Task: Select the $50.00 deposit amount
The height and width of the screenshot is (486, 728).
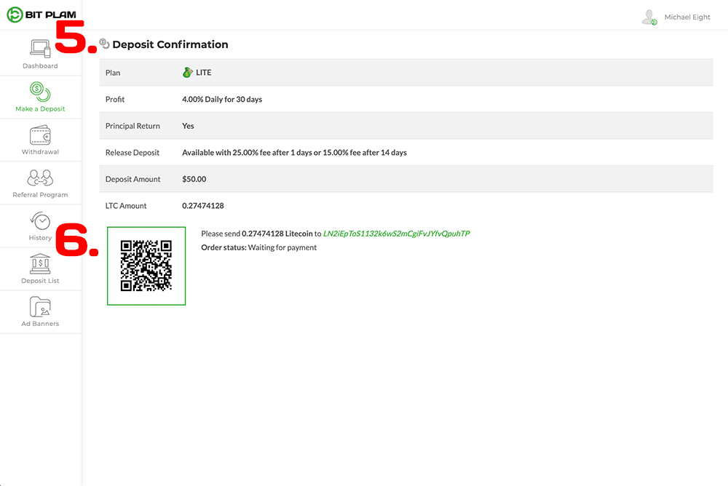Action: click(194, 179)
